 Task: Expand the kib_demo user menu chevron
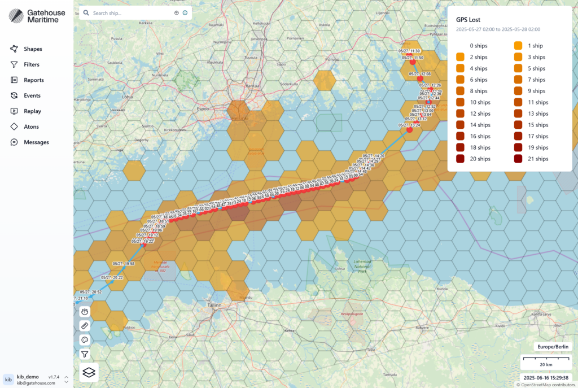tap(67, 380)
